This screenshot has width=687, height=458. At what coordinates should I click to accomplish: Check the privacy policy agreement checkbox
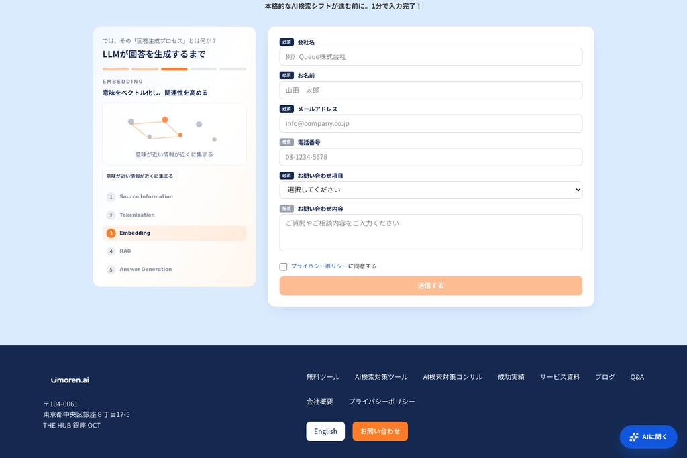[284, 266]
